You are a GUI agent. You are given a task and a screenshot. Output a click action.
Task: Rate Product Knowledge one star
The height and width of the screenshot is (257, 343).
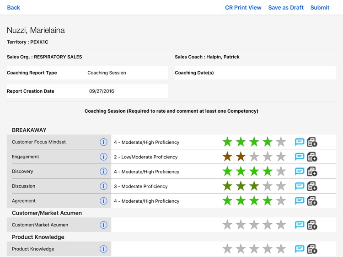point(227,249)
